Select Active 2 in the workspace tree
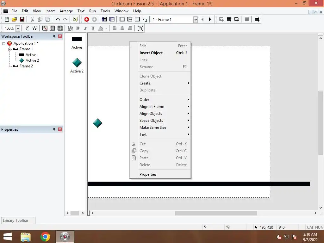 pyautogui.click(x=32, y=60)
